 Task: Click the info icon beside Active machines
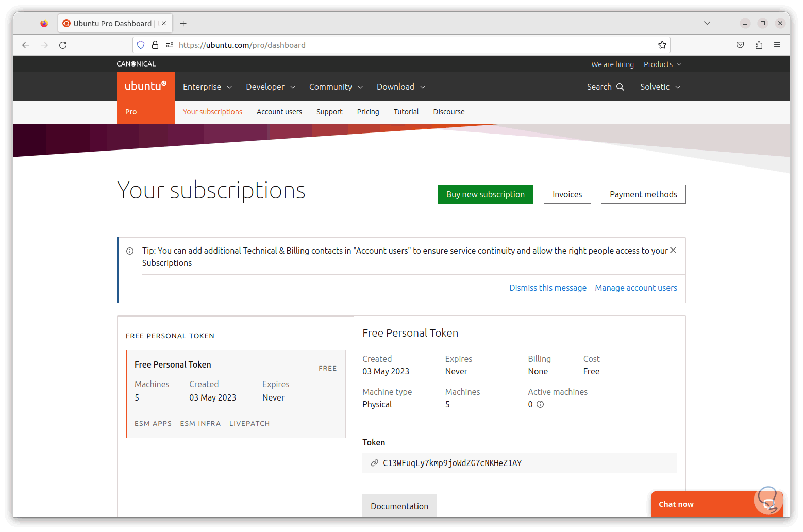tap(540, 405)
